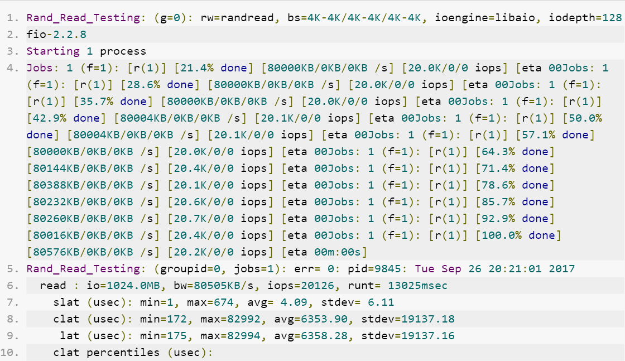Click the '71.4% done' progress text

[x=515, y=169]
